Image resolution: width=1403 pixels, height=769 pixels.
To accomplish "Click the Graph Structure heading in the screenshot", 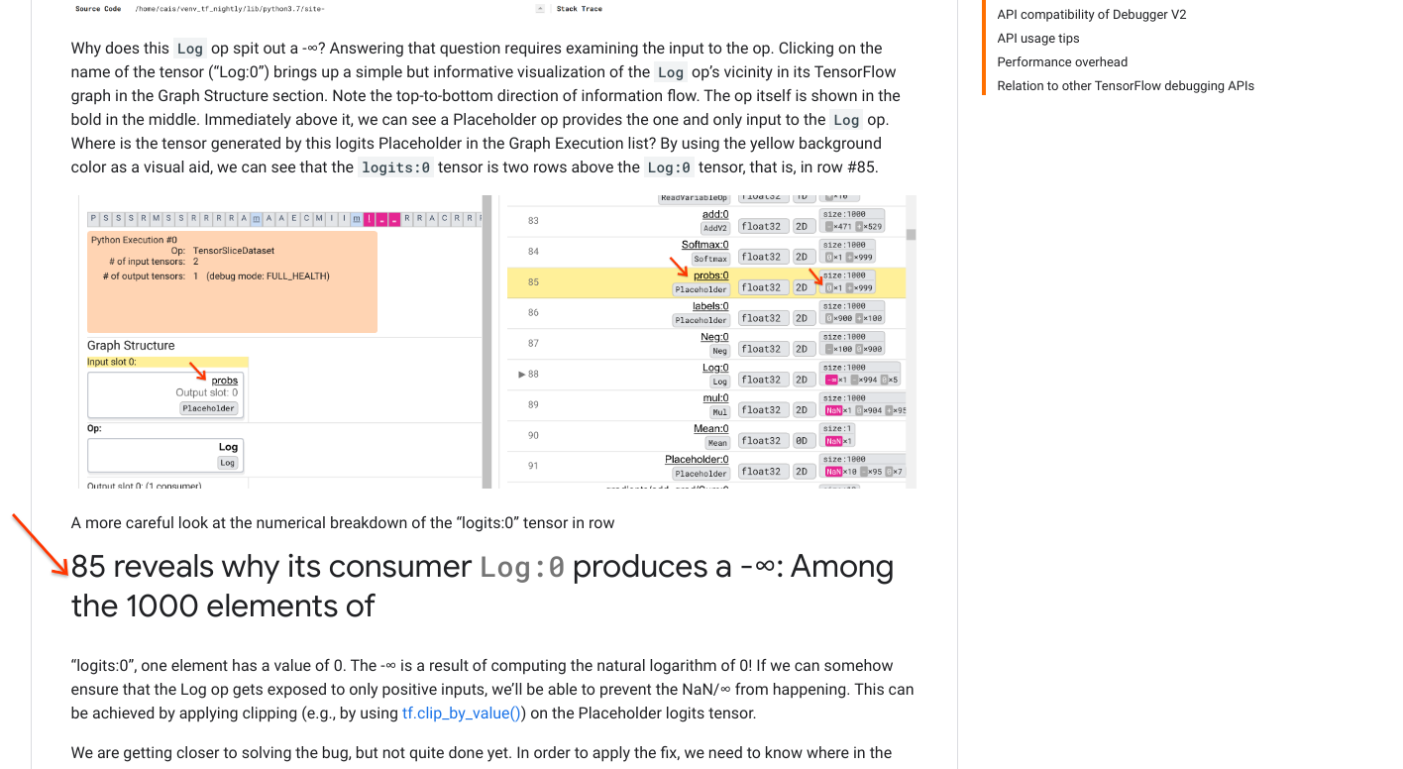I will [x=131, y=346].
